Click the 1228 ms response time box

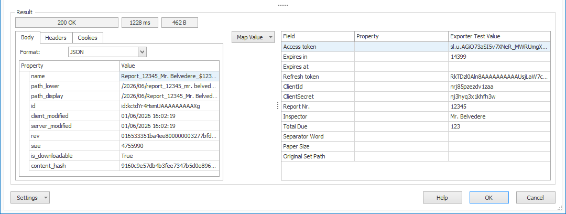[x=140, y=23]
